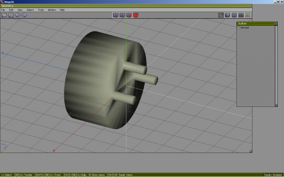The height and width of the screenshot is (177, 284).
Task: Expand the Window menu
Action: pos(52,10)
